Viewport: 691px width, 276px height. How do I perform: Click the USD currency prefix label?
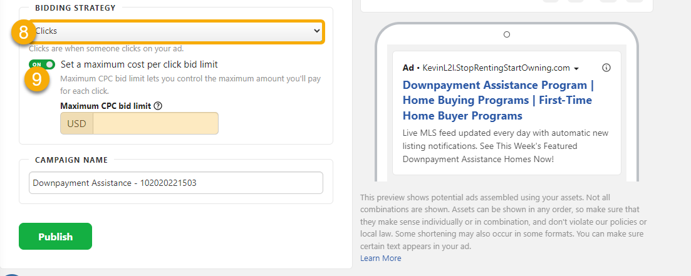76,123
